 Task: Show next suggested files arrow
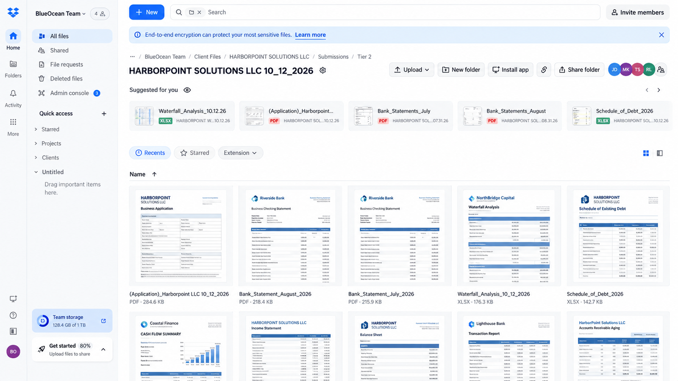pos(659,90)
